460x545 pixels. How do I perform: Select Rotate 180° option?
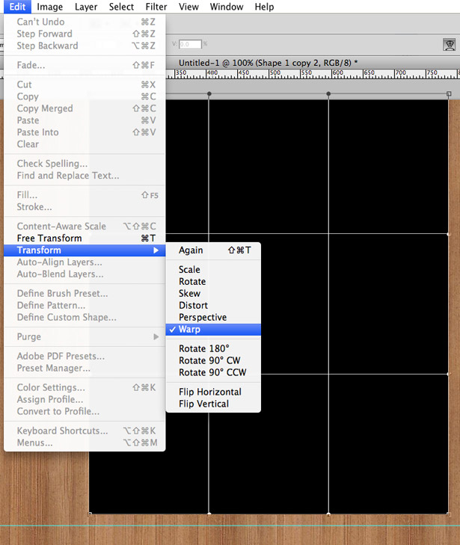(x=213, y=348)
